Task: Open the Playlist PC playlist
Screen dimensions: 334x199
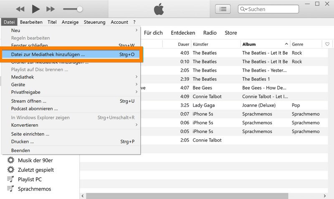Action: (30, 179)
